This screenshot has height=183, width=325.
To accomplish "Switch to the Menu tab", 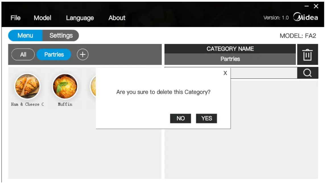I will pos(25,35).
